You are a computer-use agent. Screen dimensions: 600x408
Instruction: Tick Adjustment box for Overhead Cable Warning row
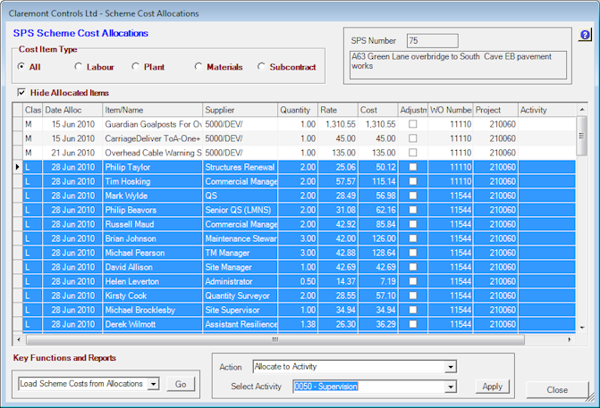[412, 153]
